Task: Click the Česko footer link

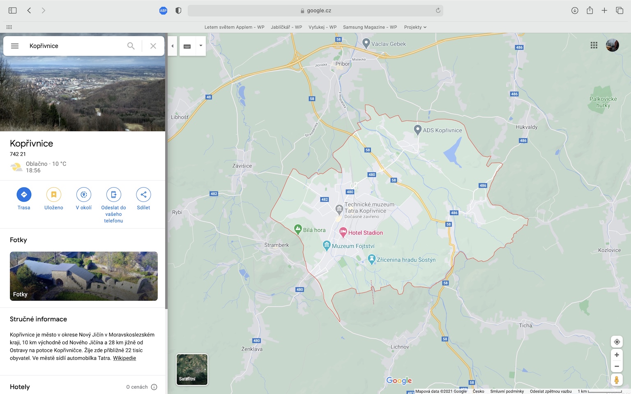Action: 479,391
